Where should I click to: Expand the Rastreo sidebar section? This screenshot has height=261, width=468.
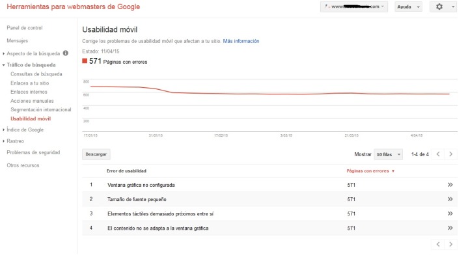tap(15, 141)
